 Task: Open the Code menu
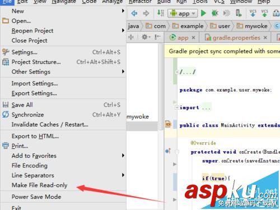coord(89,2)
